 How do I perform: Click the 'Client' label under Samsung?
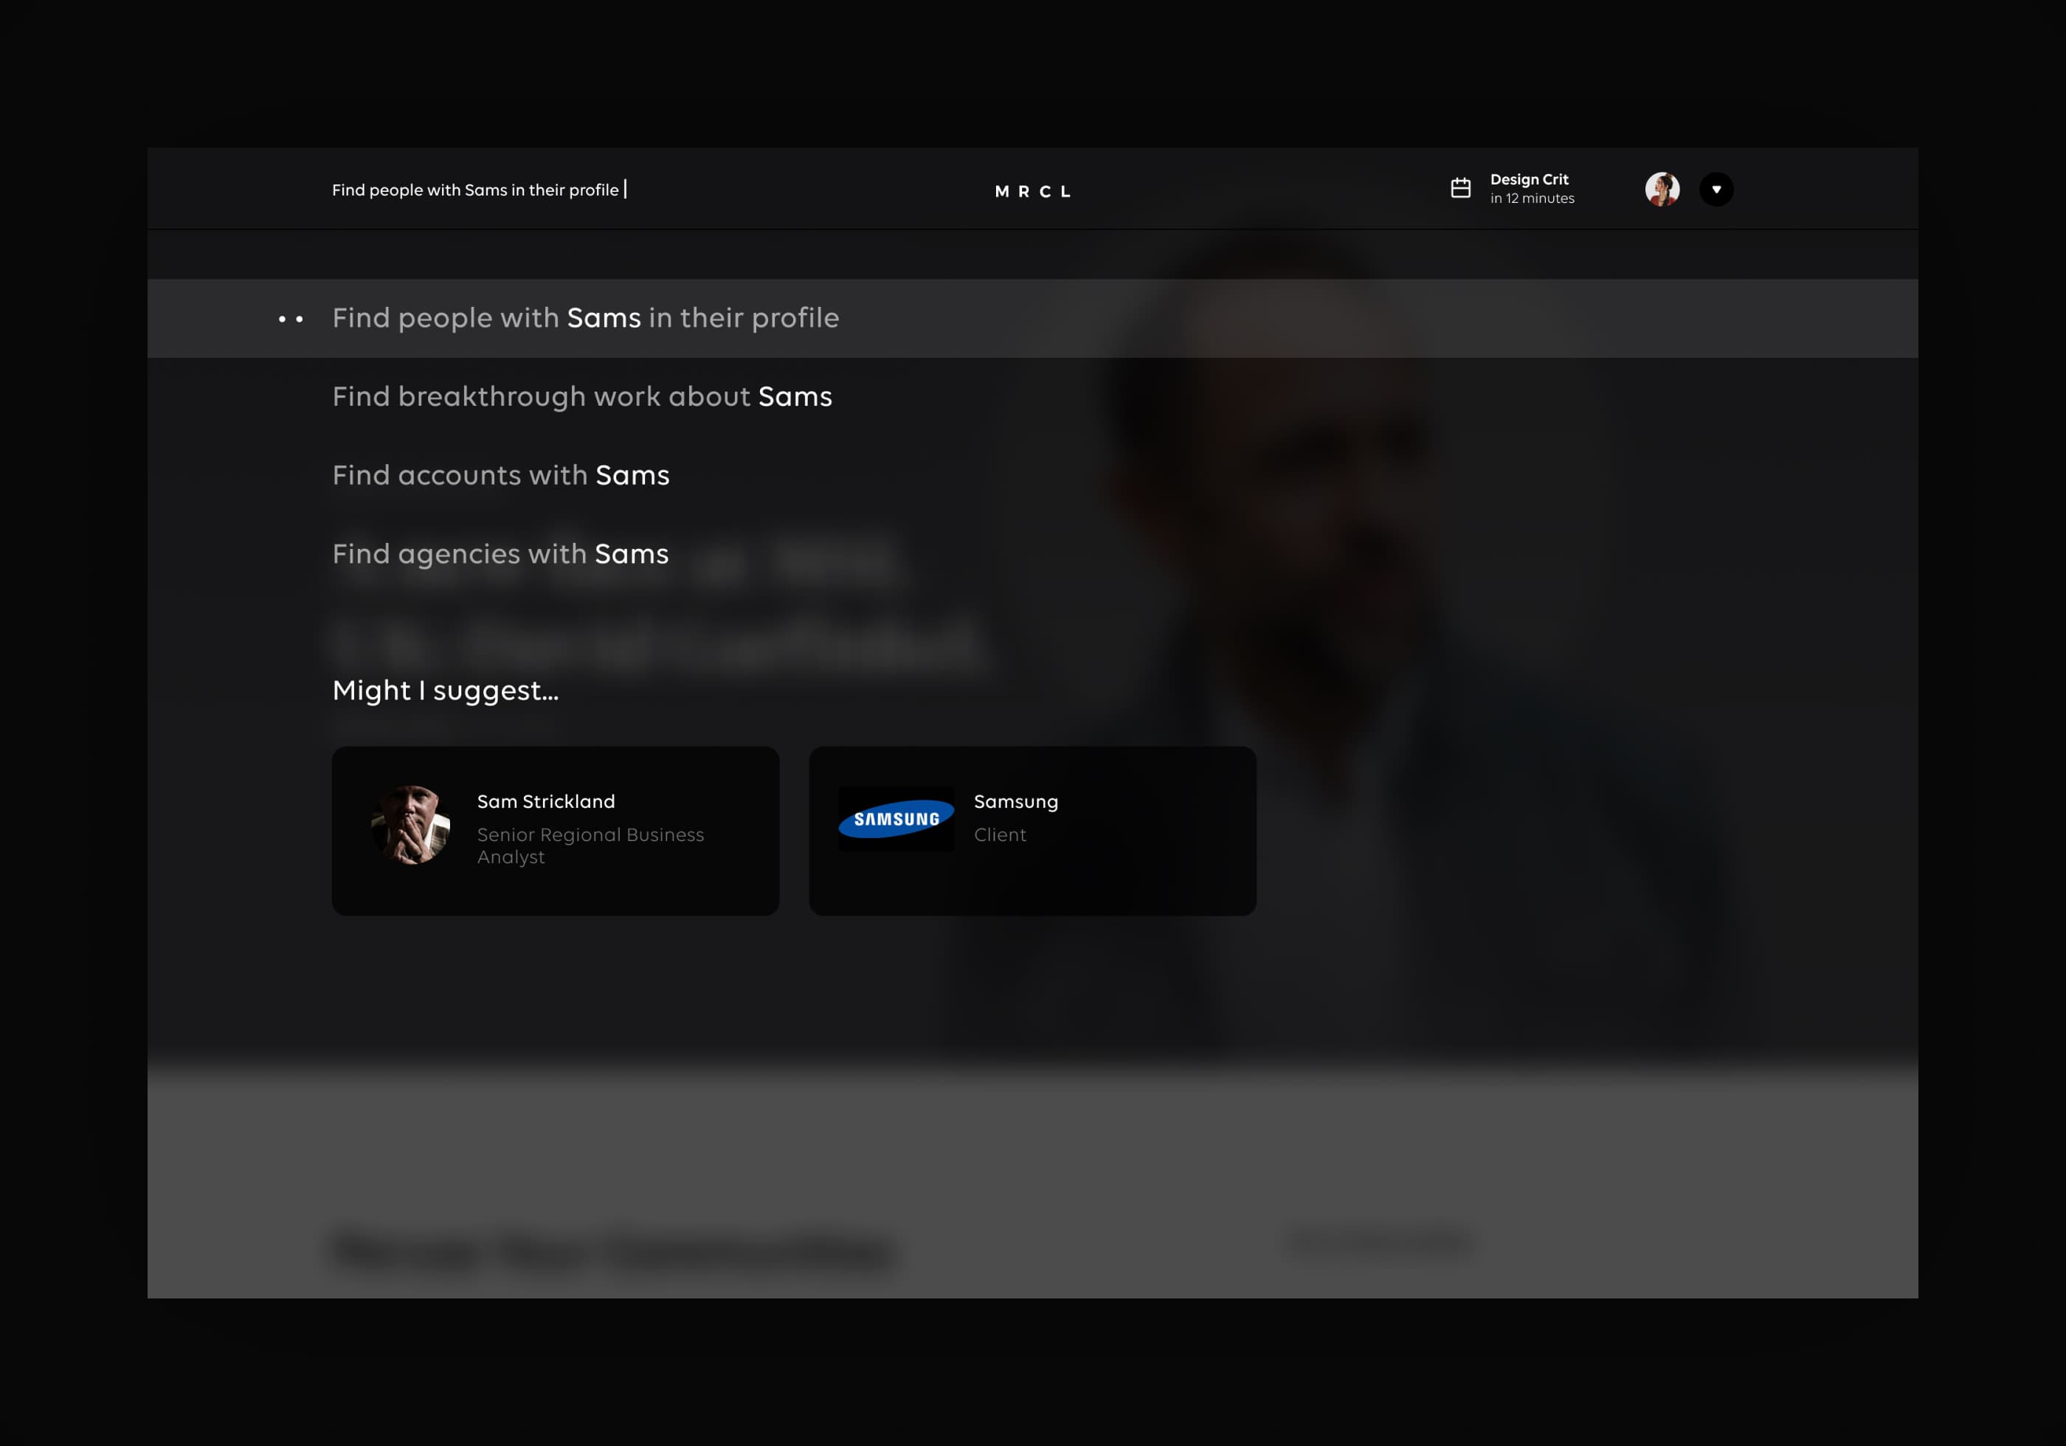coord(999,834)
